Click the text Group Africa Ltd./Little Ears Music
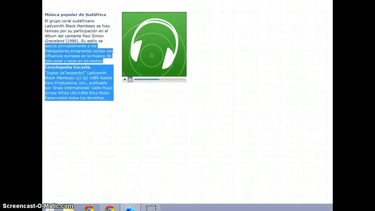The width and height of the screenshot is (375, 211). coord(78,93)
